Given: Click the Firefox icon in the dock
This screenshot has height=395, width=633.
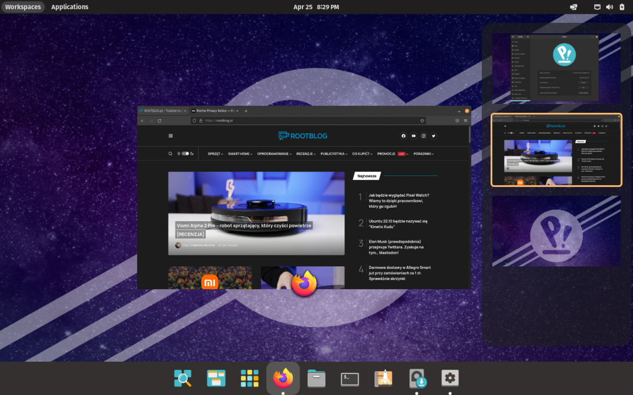Looking at the screenshot, I should [283, 378].
